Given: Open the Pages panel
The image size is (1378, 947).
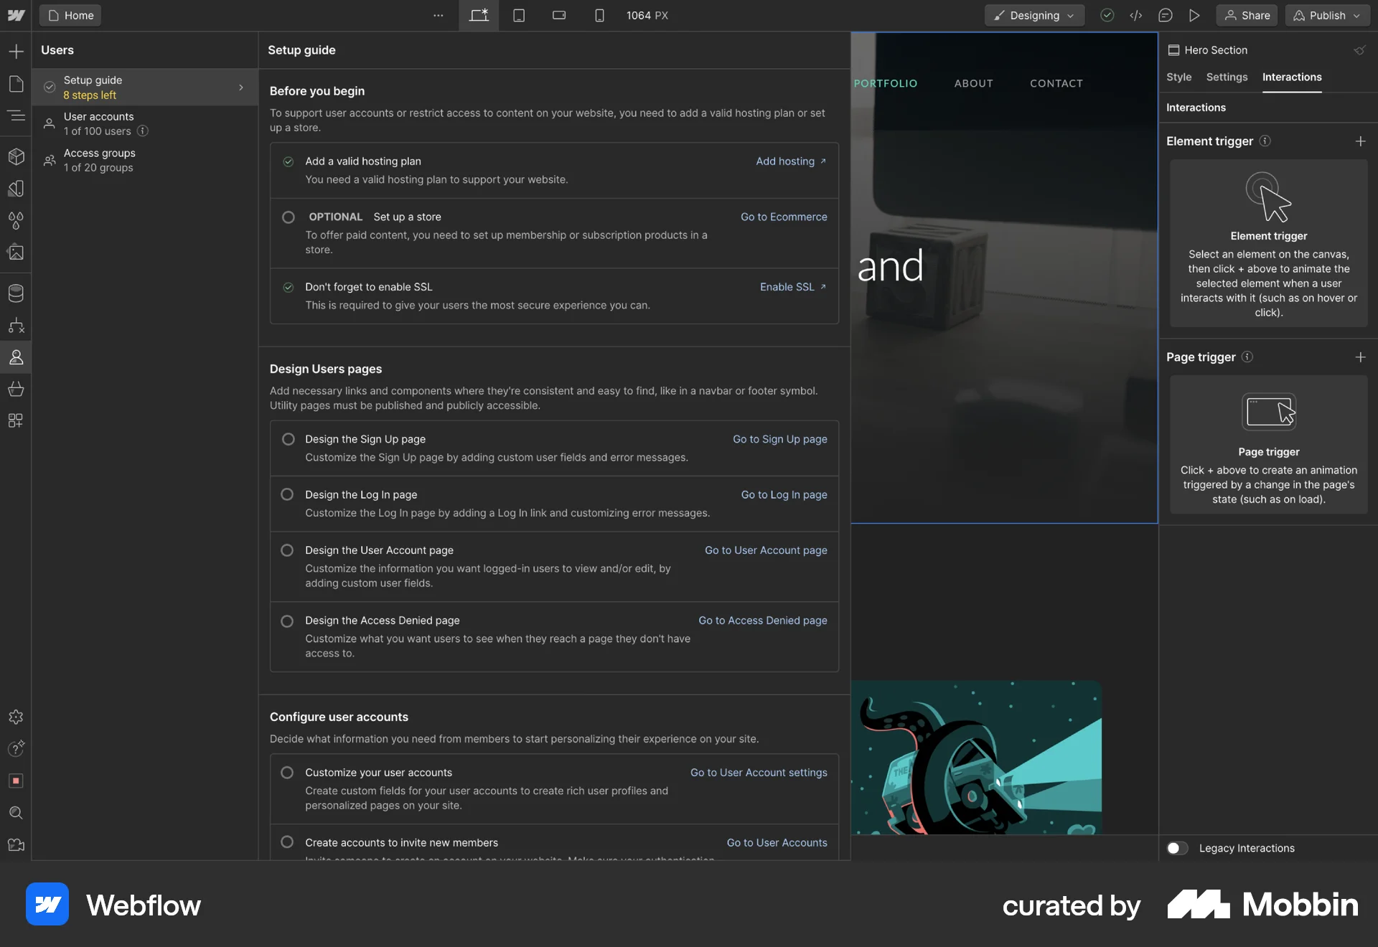Looking at the screenshot, I should coord(16,84).
